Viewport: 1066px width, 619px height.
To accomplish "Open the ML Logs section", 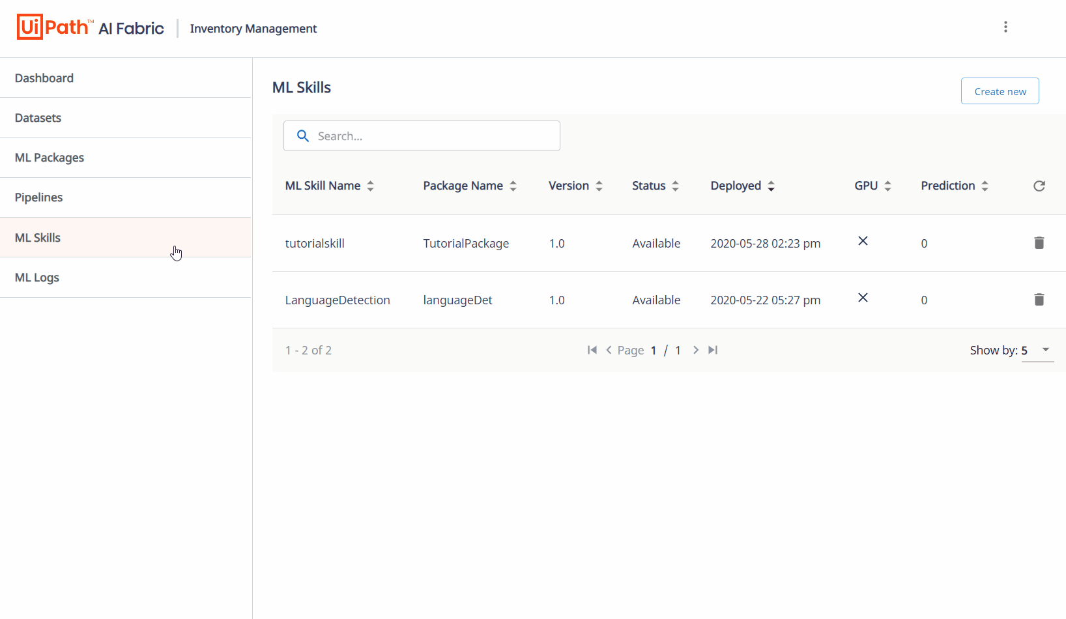I will pos(36,277).
